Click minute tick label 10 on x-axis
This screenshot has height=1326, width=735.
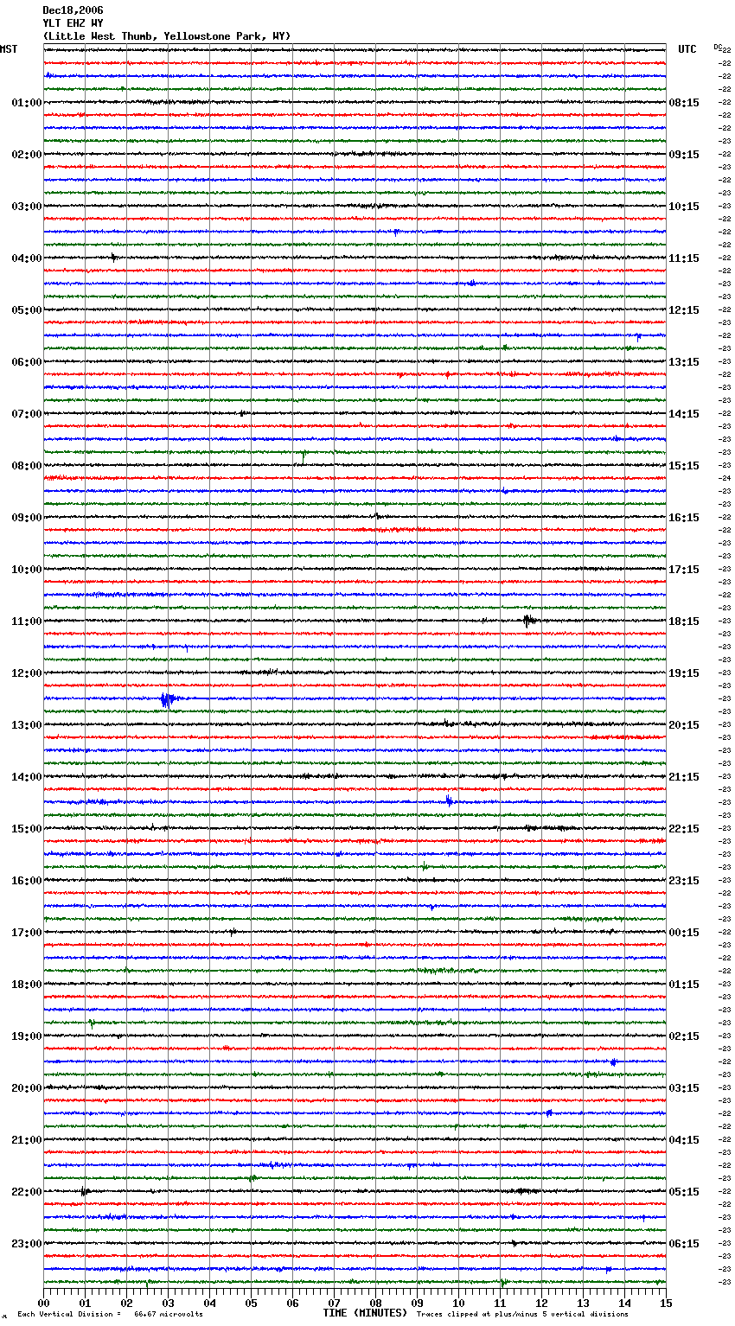coord(458,1303)
